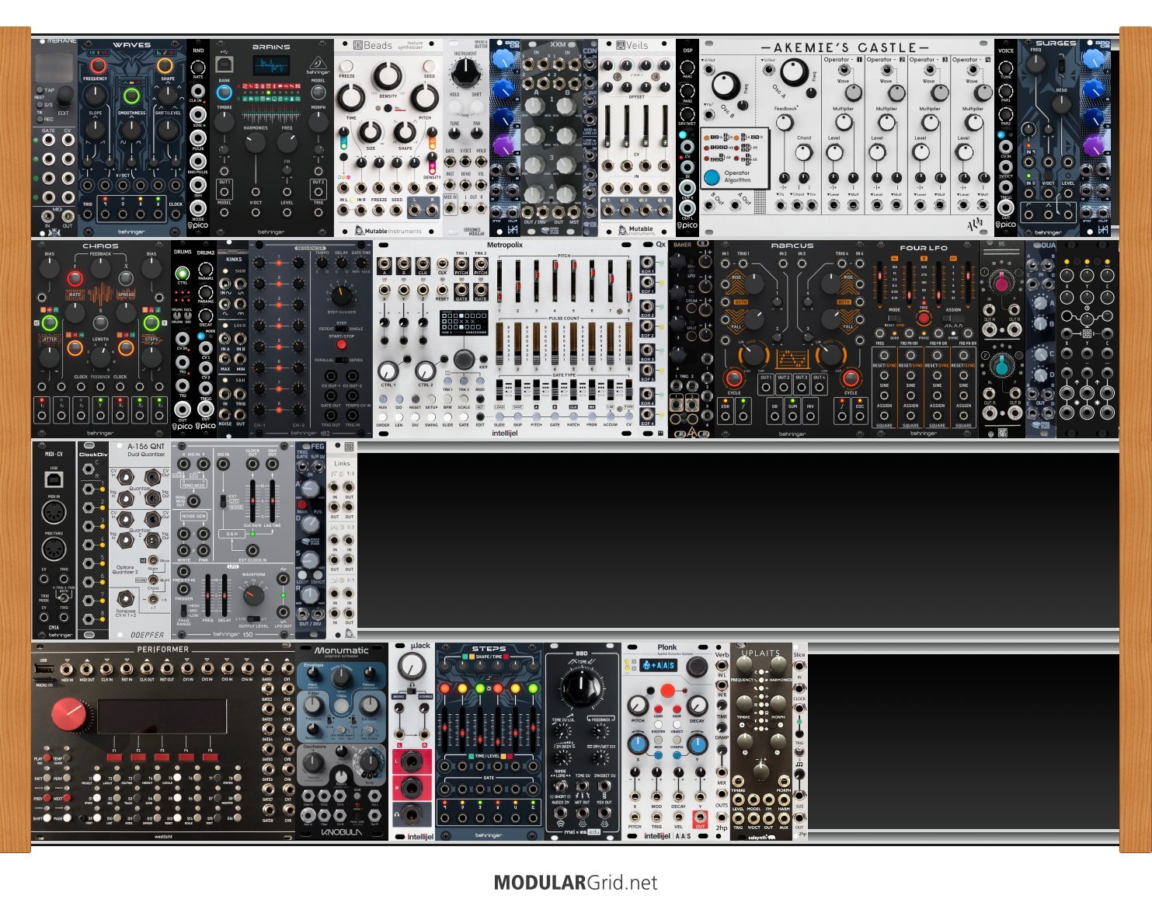Select the FEG module
The image size is (1152, 899).
click(311, 540)
